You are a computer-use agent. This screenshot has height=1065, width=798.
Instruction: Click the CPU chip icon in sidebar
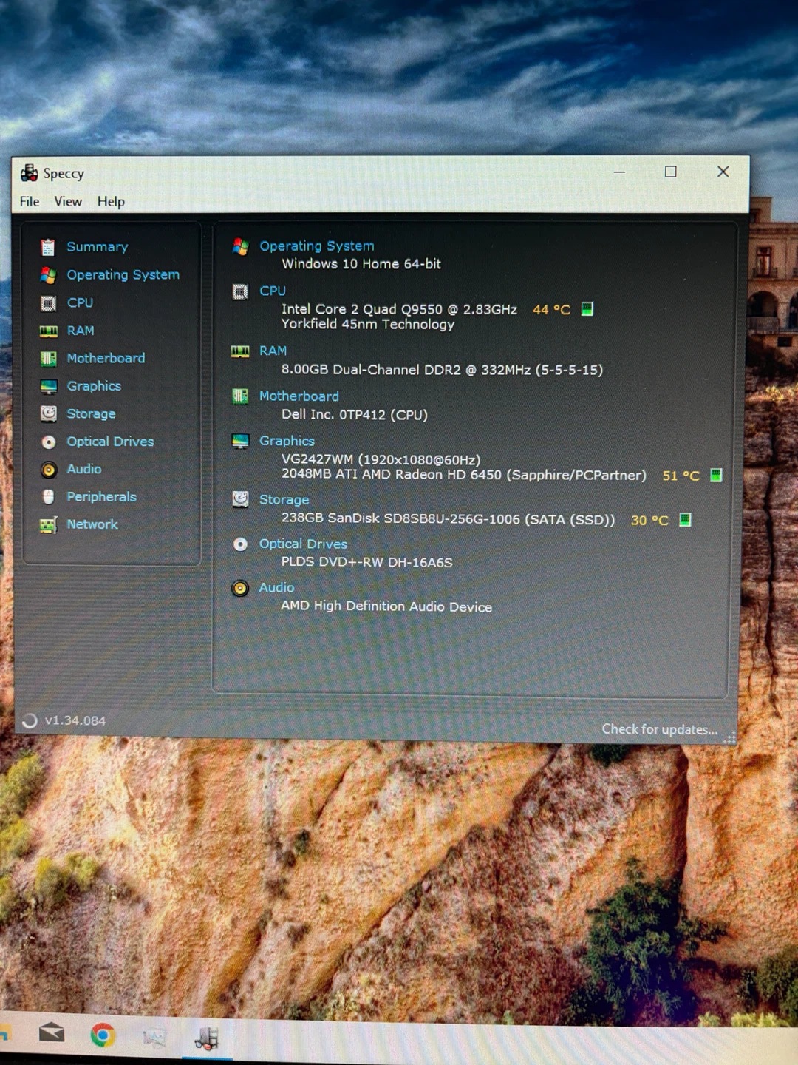pyautogui.click(x=48, y=303)
